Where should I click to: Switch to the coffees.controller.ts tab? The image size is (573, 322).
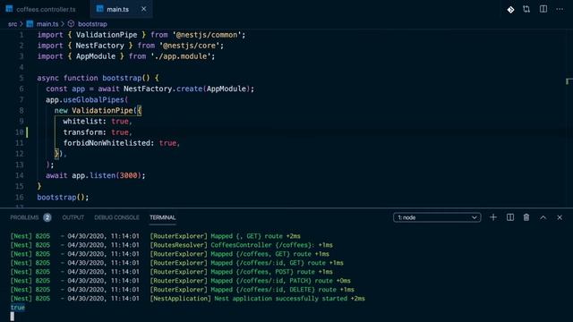(x=41, y=9)
